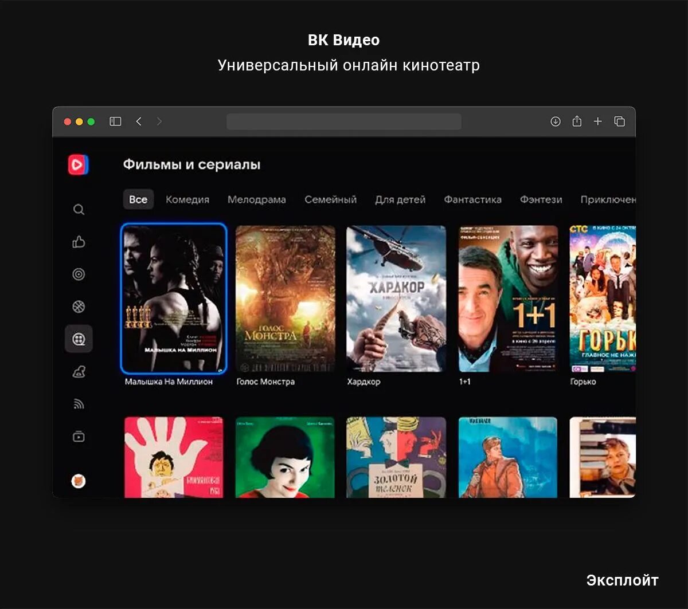Click the browser share icon
This screenshot has width=688, height=609.
coord(577,121)
